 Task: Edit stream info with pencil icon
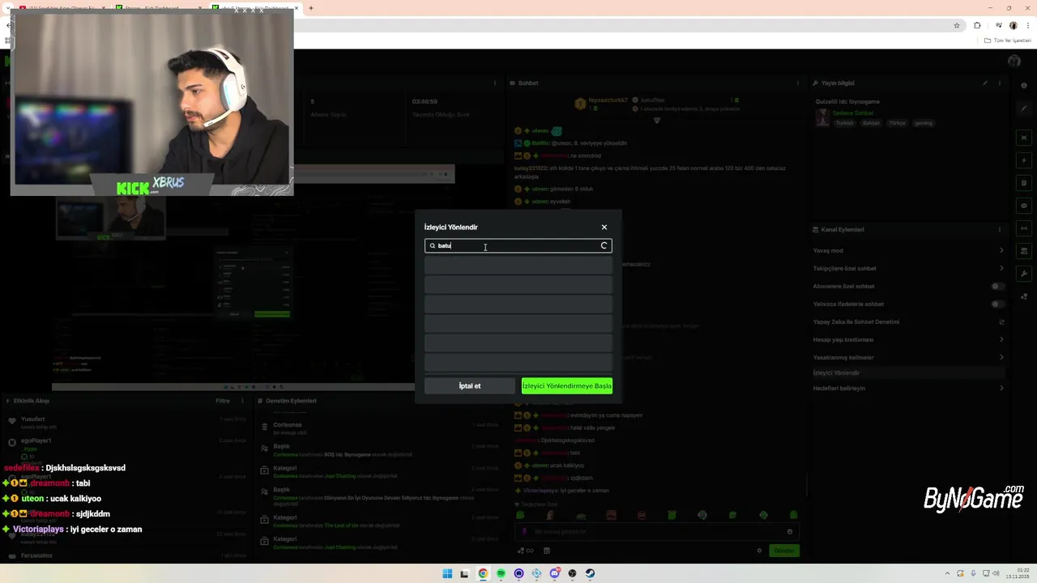[x=985, y=83]
